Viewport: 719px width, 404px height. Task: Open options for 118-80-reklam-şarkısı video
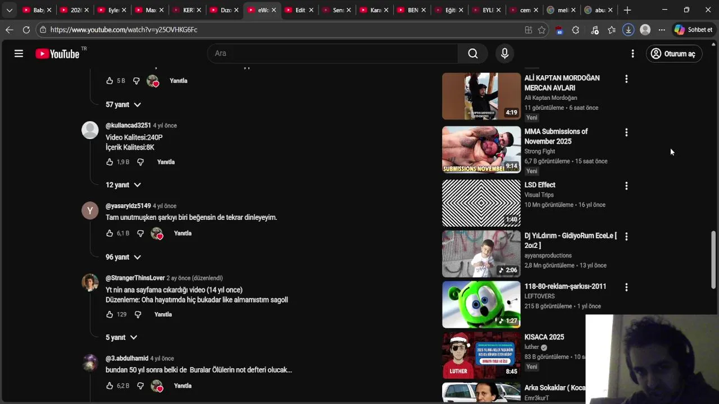626,287
